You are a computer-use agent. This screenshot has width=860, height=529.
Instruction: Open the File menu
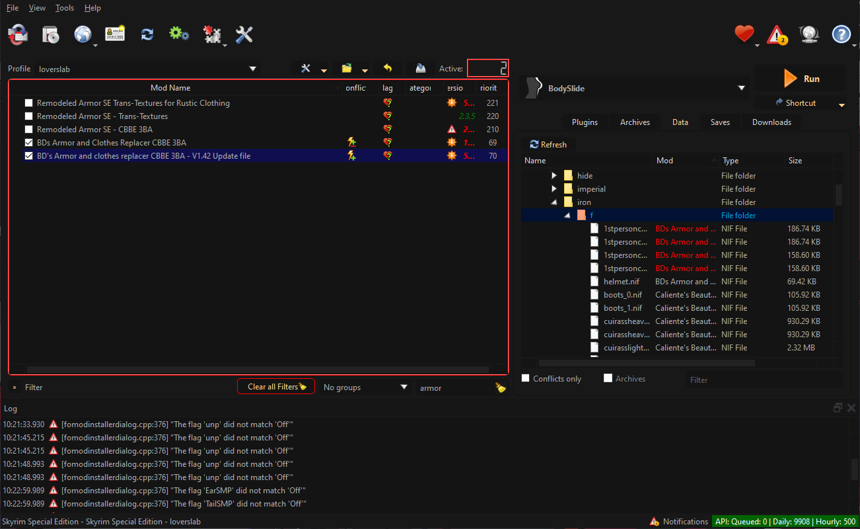click(x=13, y=8)
